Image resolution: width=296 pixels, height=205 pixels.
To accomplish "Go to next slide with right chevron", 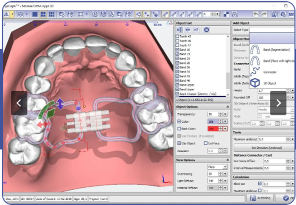I will pos(278,103).
